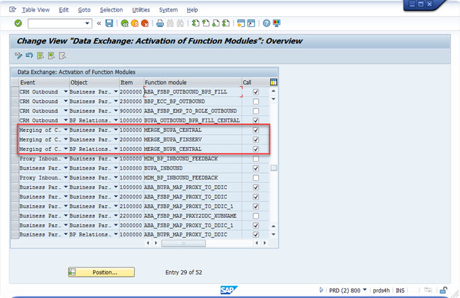Go to Previous Page icon
The image size is (460, 298).
point(206,23)
